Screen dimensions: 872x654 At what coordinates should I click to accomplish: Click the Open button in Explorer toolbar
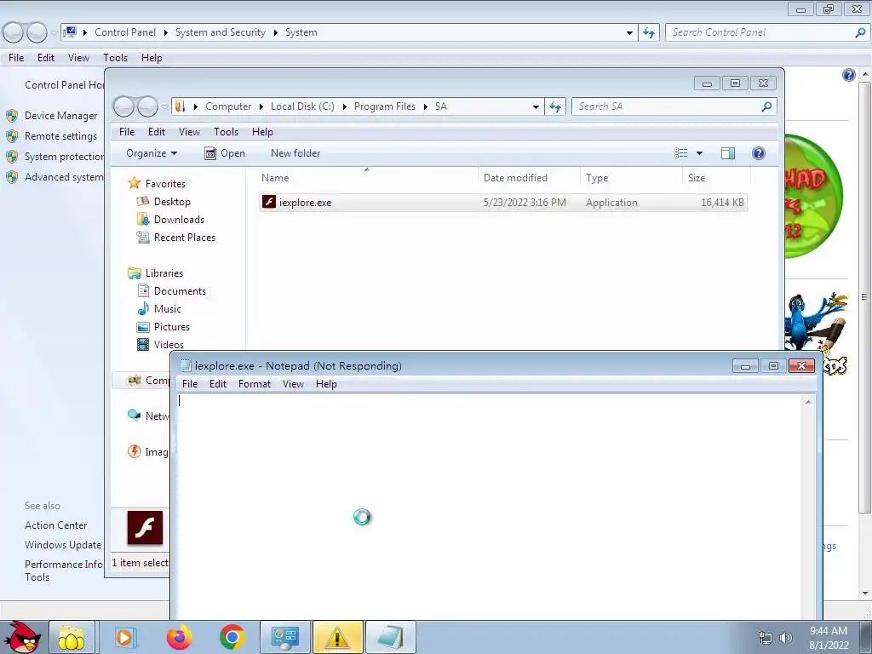pyautogui.click(x=225, y=153)
